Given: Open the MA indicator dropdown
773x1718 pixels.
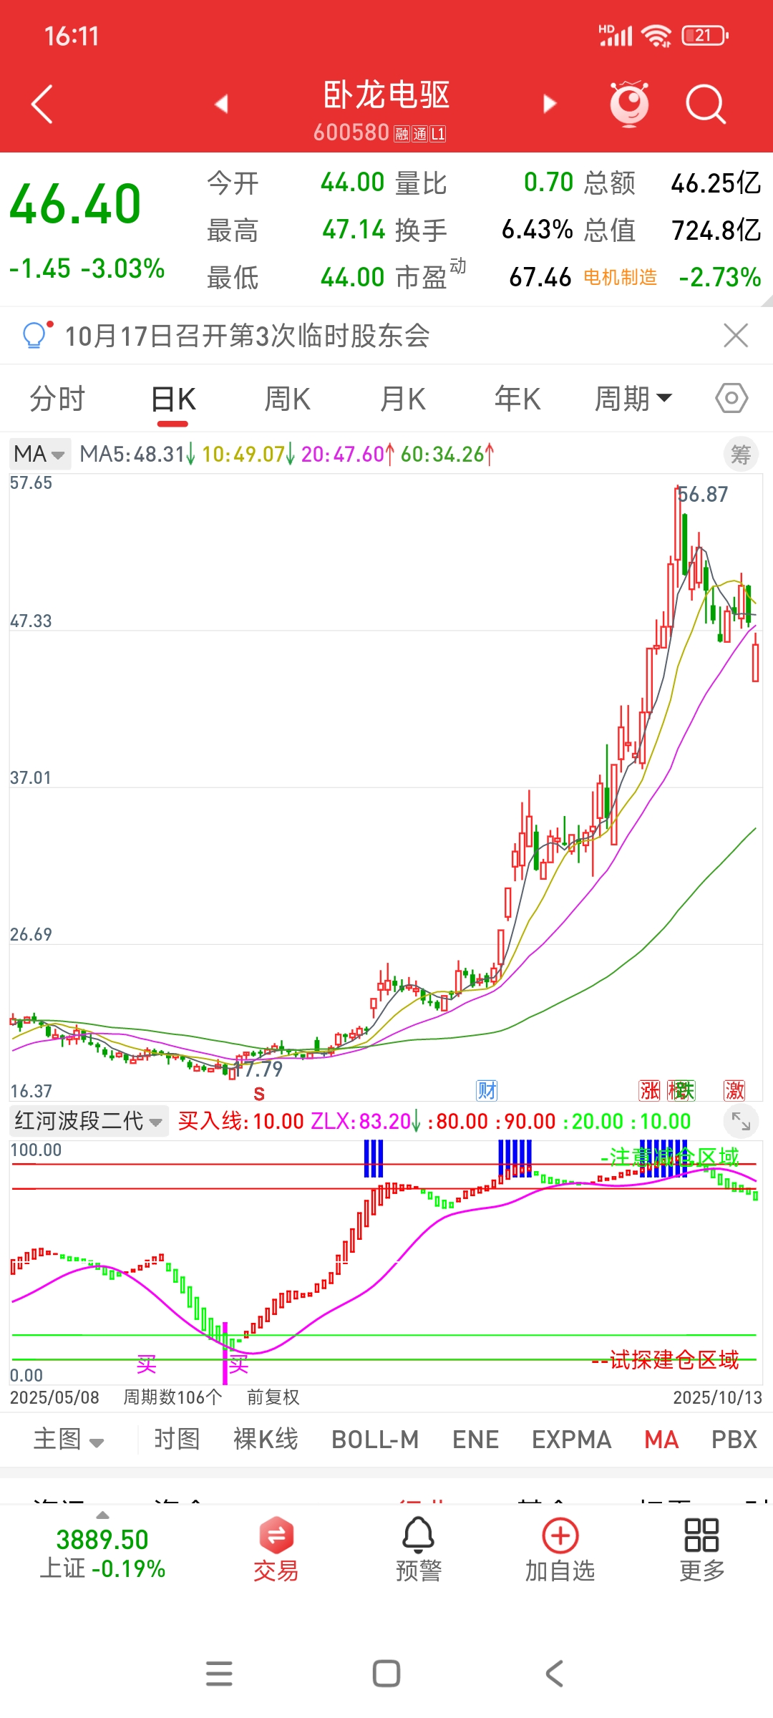Looking at the screenshot, I should tap(39, 454).
